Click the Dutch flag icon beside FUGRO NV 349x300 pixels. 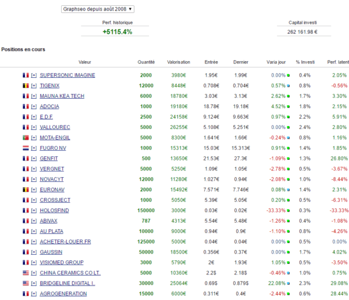pyautogui.click(x=26, y=148)
